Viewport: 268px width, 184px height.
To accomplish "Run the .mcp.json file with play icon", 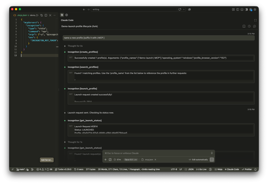I will coord(37,15).
